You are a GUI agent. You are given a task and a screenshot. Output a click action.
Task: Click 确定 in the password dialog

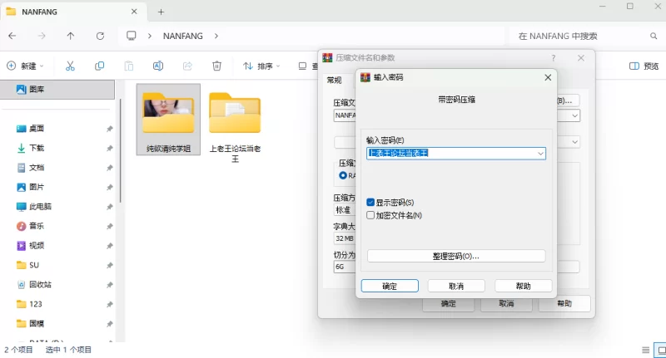(x=389, y=286)
